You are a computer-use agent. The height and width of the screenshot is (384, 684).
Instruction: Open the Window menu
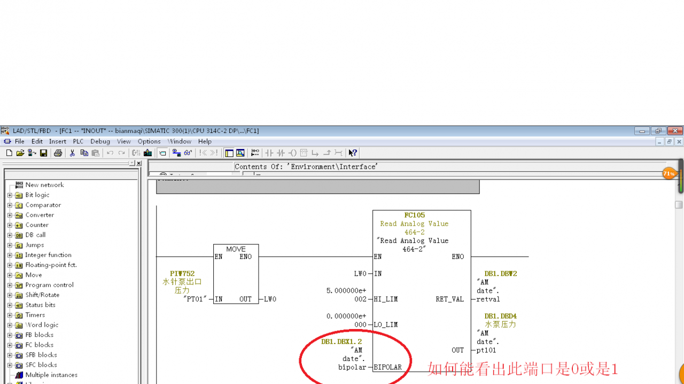(180, 142)
